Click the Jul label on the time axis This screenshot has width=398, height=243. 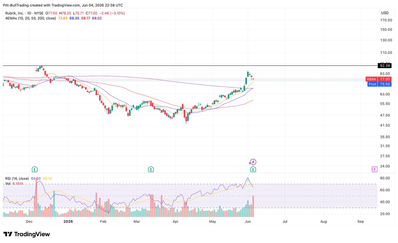(x=285, y=221)
